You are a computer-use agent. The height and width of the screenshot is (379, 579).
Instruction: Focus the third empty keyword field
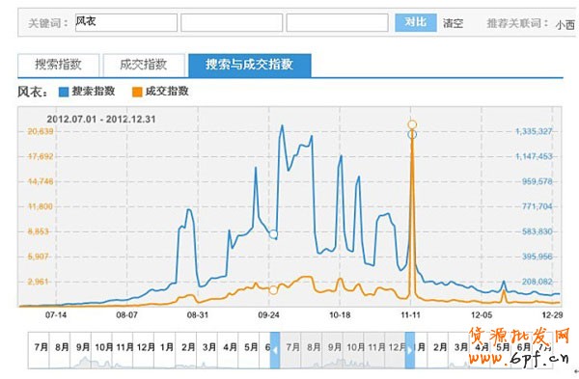click(337, 22)
